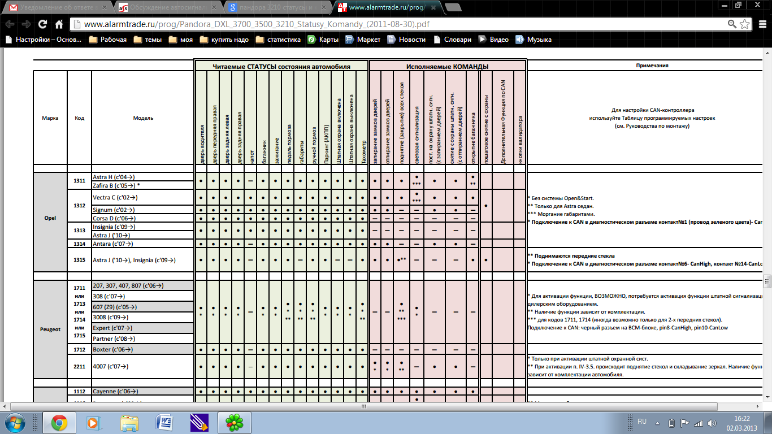Open the Словари bookmark

452,40
